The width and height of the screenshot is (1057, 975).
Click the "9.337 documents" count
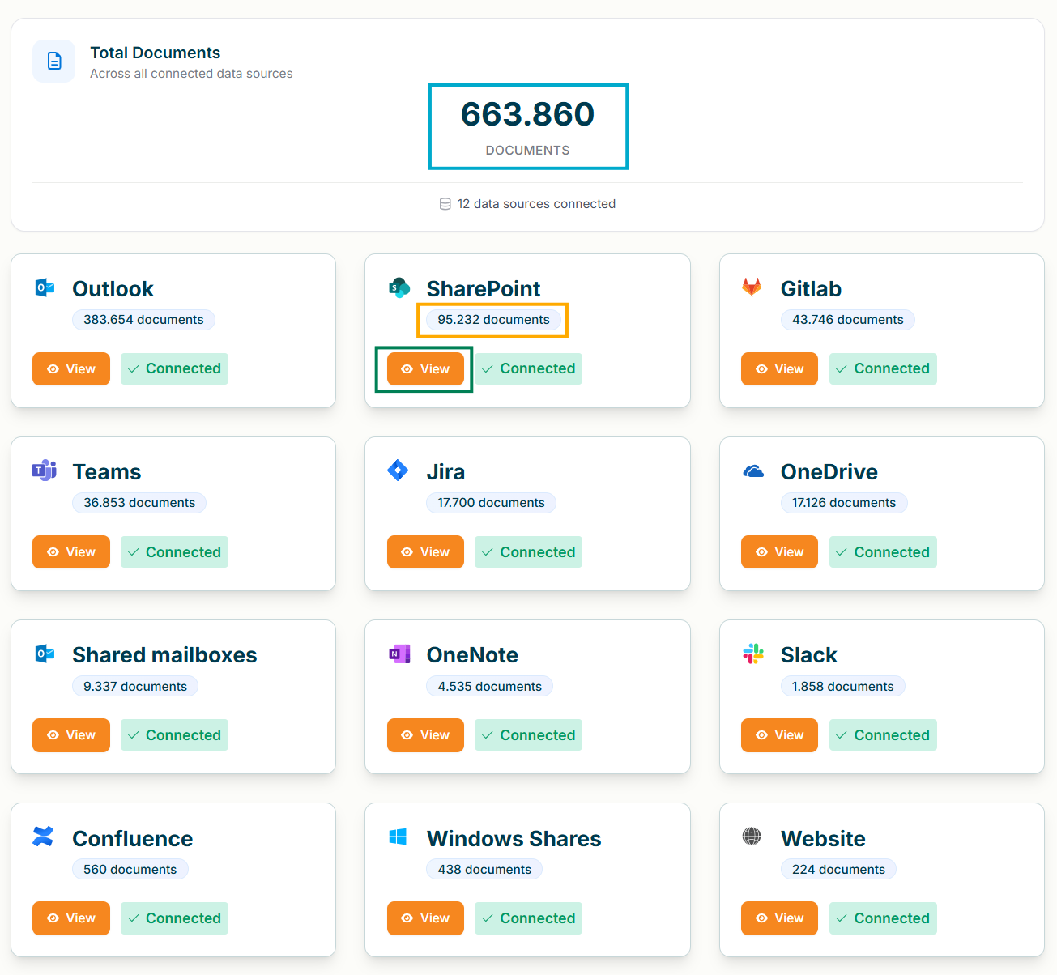135,687
